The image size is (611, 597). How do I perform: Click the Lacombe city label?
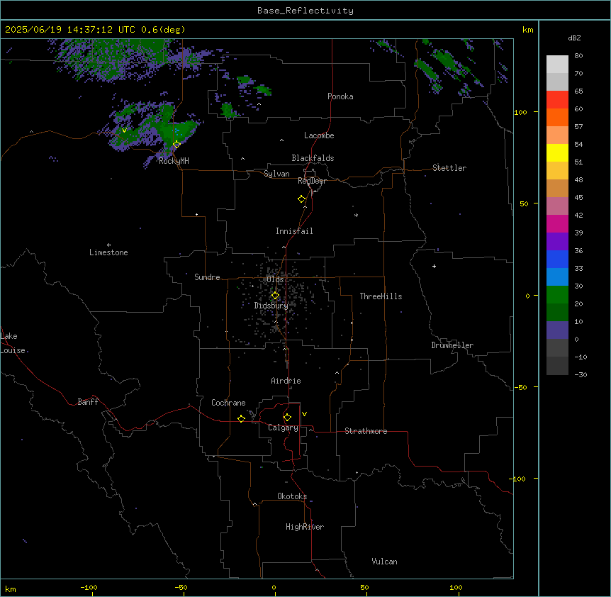[x=319, y=135]
